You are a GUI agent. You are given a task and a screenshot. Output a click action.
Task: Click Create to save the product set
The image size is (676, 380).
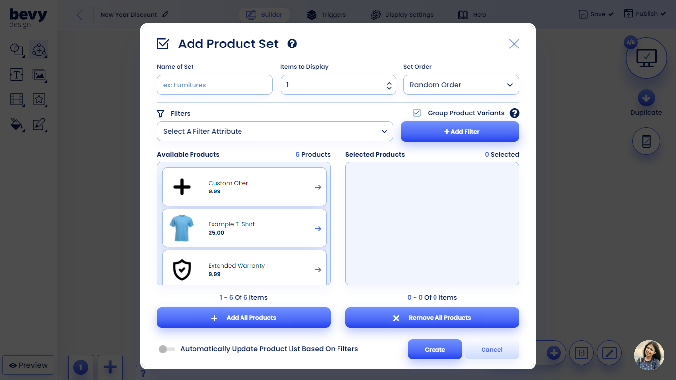coord(435,349)
